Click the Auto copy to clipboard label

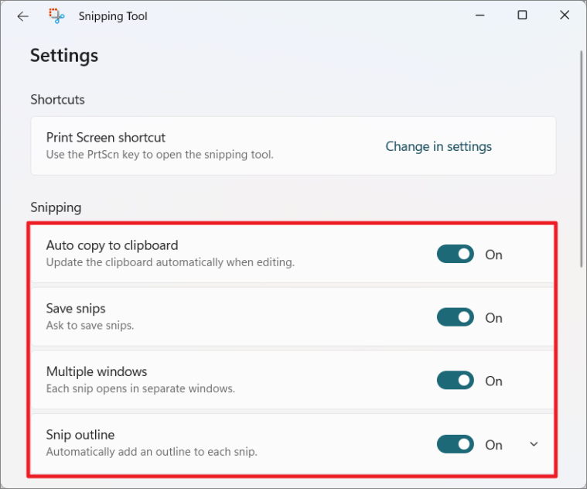[112, 245]
